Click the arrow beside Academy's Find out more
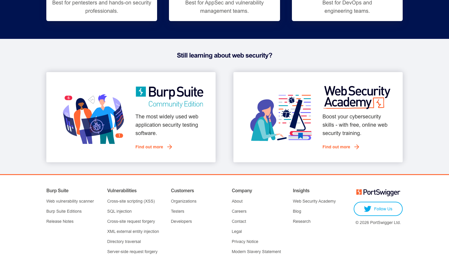449x267 pixels. (x=357, y=147)
